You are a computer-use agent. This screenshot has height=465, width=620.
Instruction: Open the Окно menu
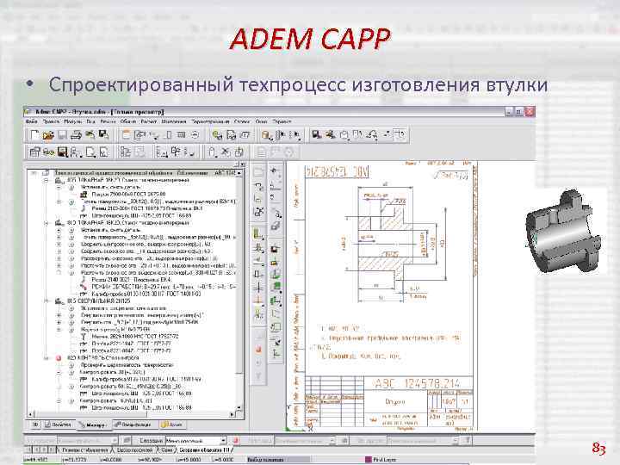[262, 121]
